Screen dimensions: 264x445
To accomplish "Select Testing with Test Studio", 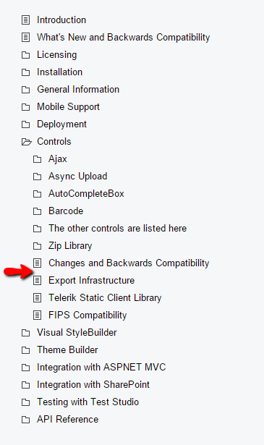I will tap(88, 402).
